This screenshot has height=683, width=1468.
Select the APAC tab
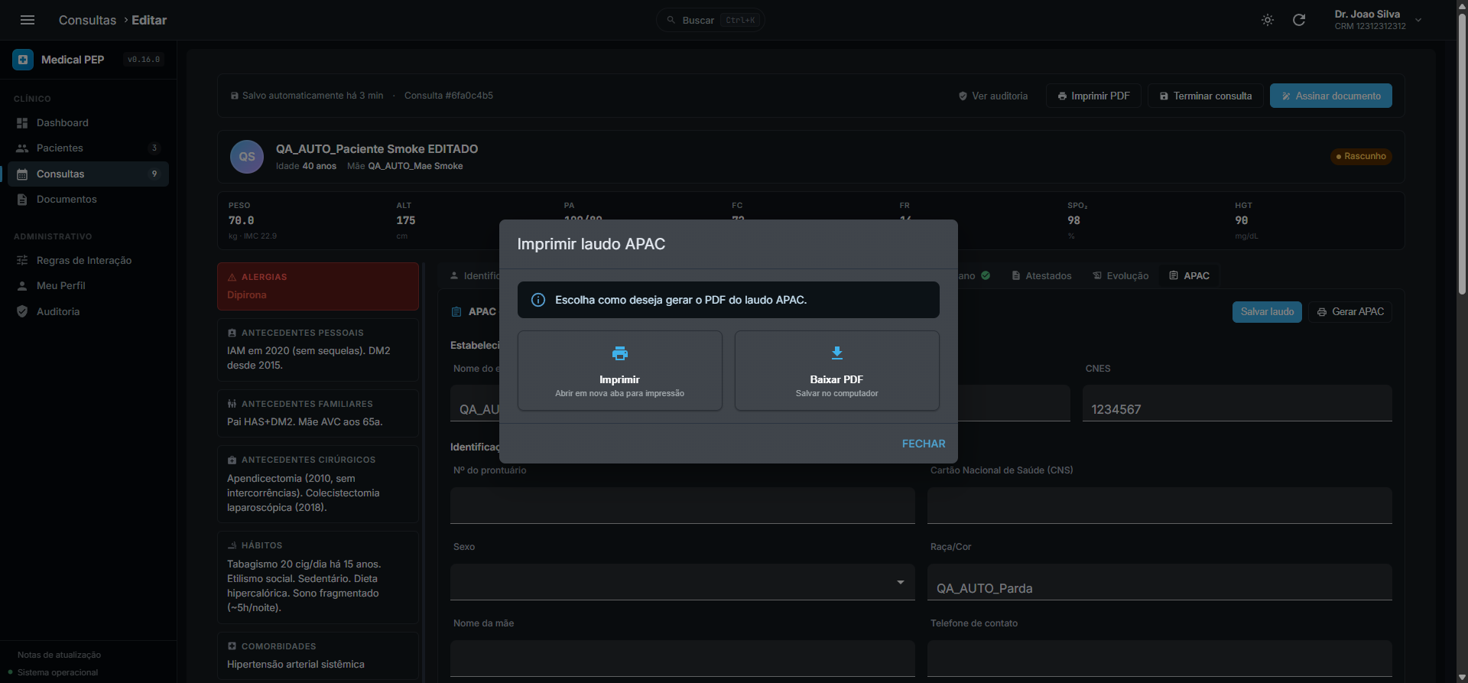1189,275
